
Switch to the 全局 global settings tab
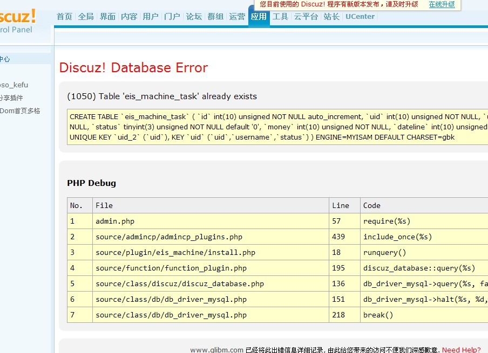tap(85, 16)
